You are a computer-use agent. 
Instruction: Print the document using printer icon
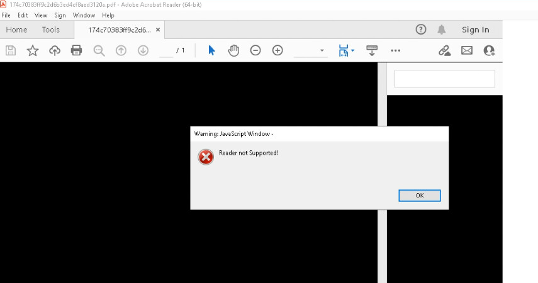tap(77, 50)
